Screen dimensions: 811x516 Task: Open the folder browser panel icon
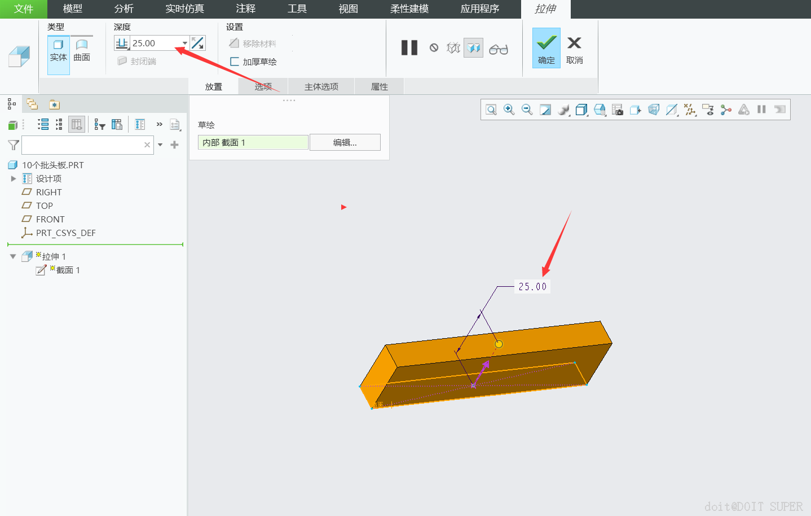pyautogui.click(x=32, y=104)
